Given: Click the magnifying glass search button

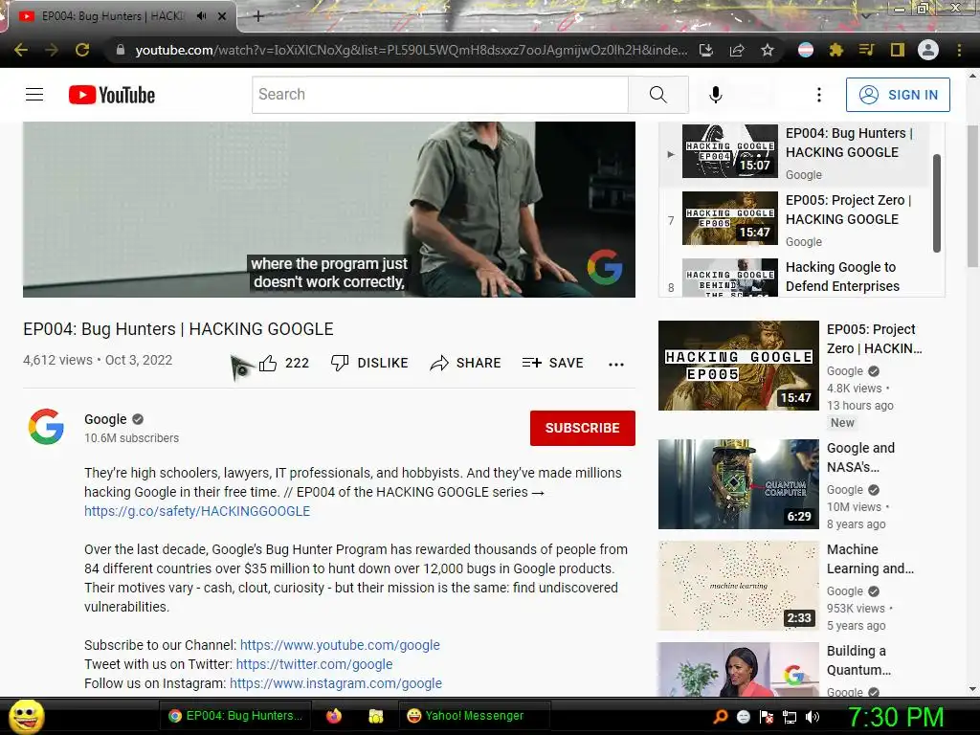Looking at the screenshot, I should (658, 95).
